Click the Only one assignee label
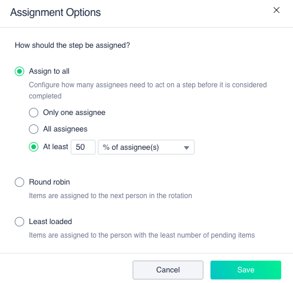This screenshot has height=283, width=293. (74, 113)
